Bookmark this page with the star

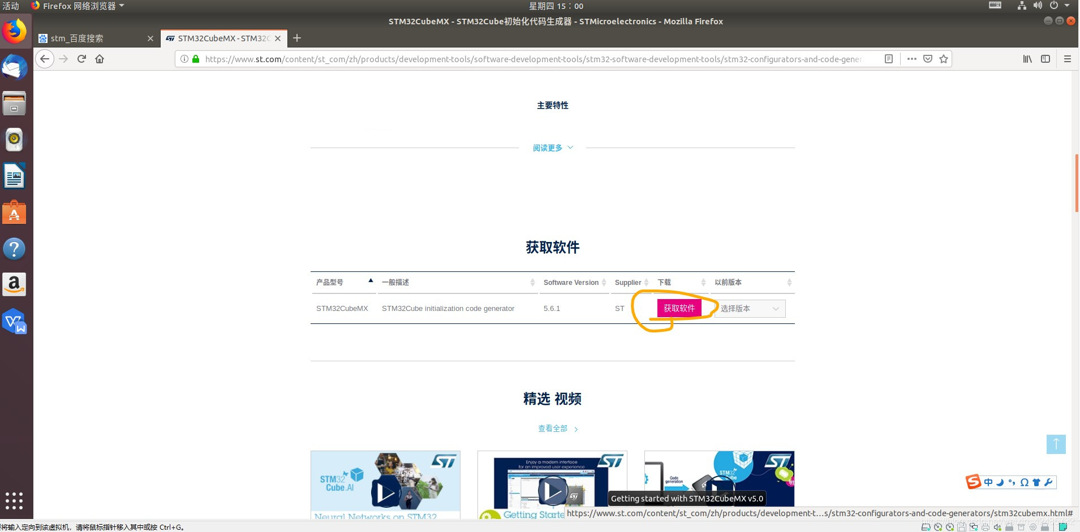pyautogui.click(x=944, y=59)
